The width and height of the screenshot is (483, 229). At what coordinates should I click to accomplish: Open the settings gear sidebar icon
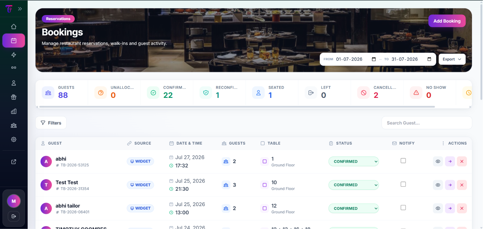[x=14, y=140]
